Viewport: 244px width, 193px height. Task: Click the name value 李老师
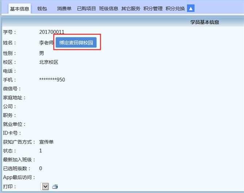tap(46, 43)
